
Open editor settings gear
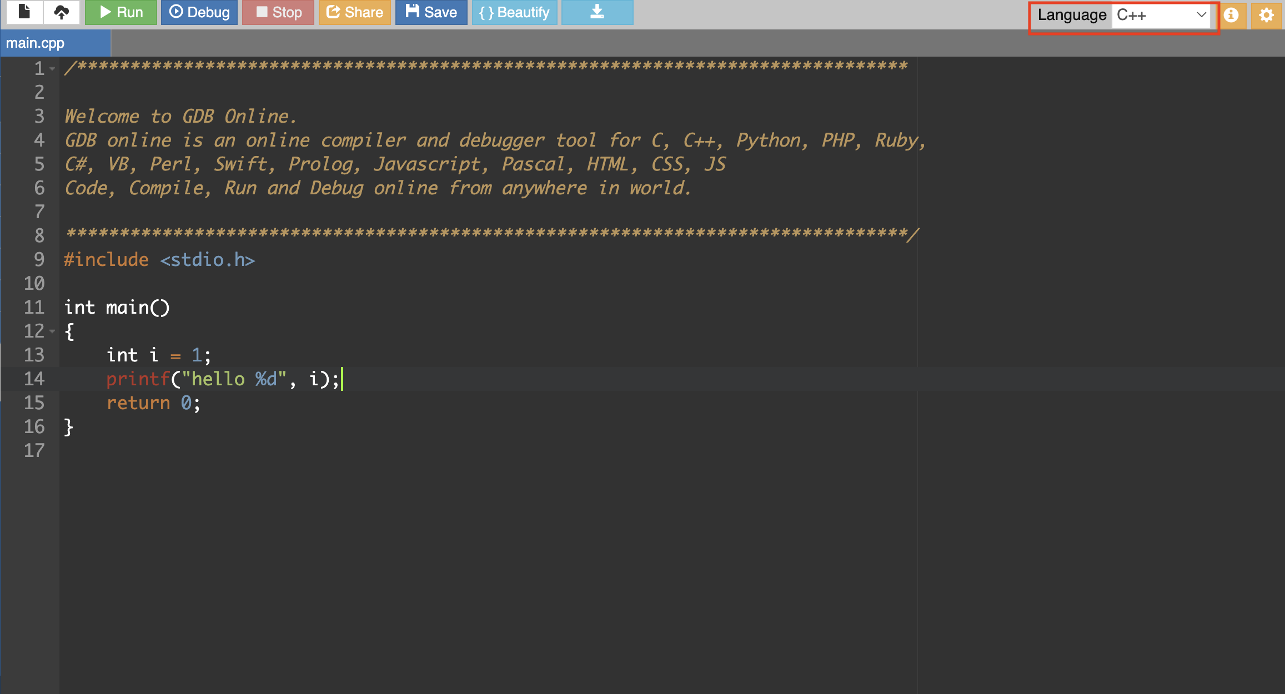[x=1266, y=14]
